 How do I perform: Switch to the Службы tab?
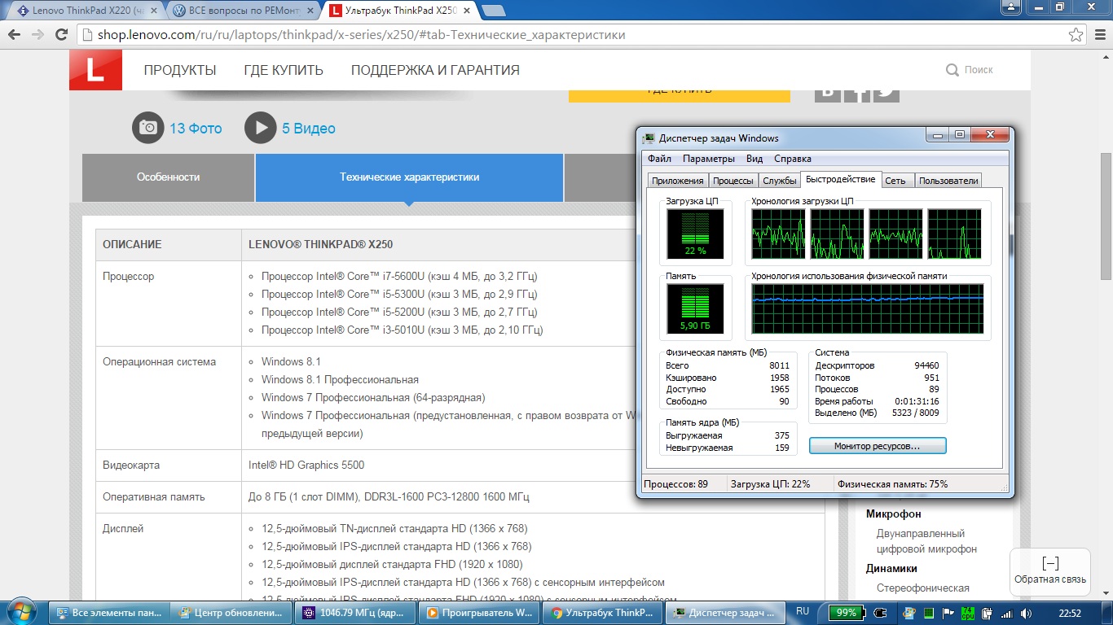click(780, 181)
